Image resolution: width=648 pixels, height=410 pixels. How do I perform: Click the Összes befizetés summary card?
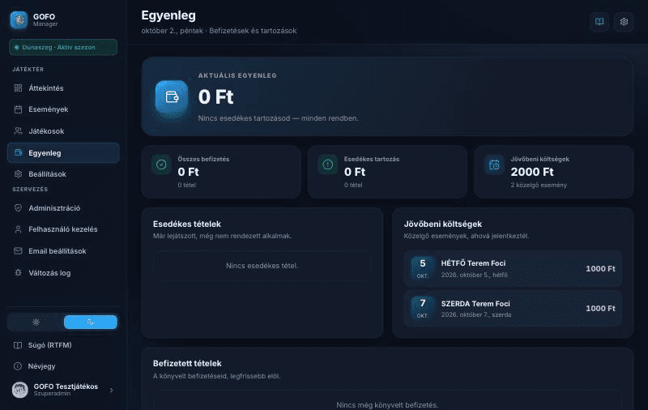[x=221, y=172]
